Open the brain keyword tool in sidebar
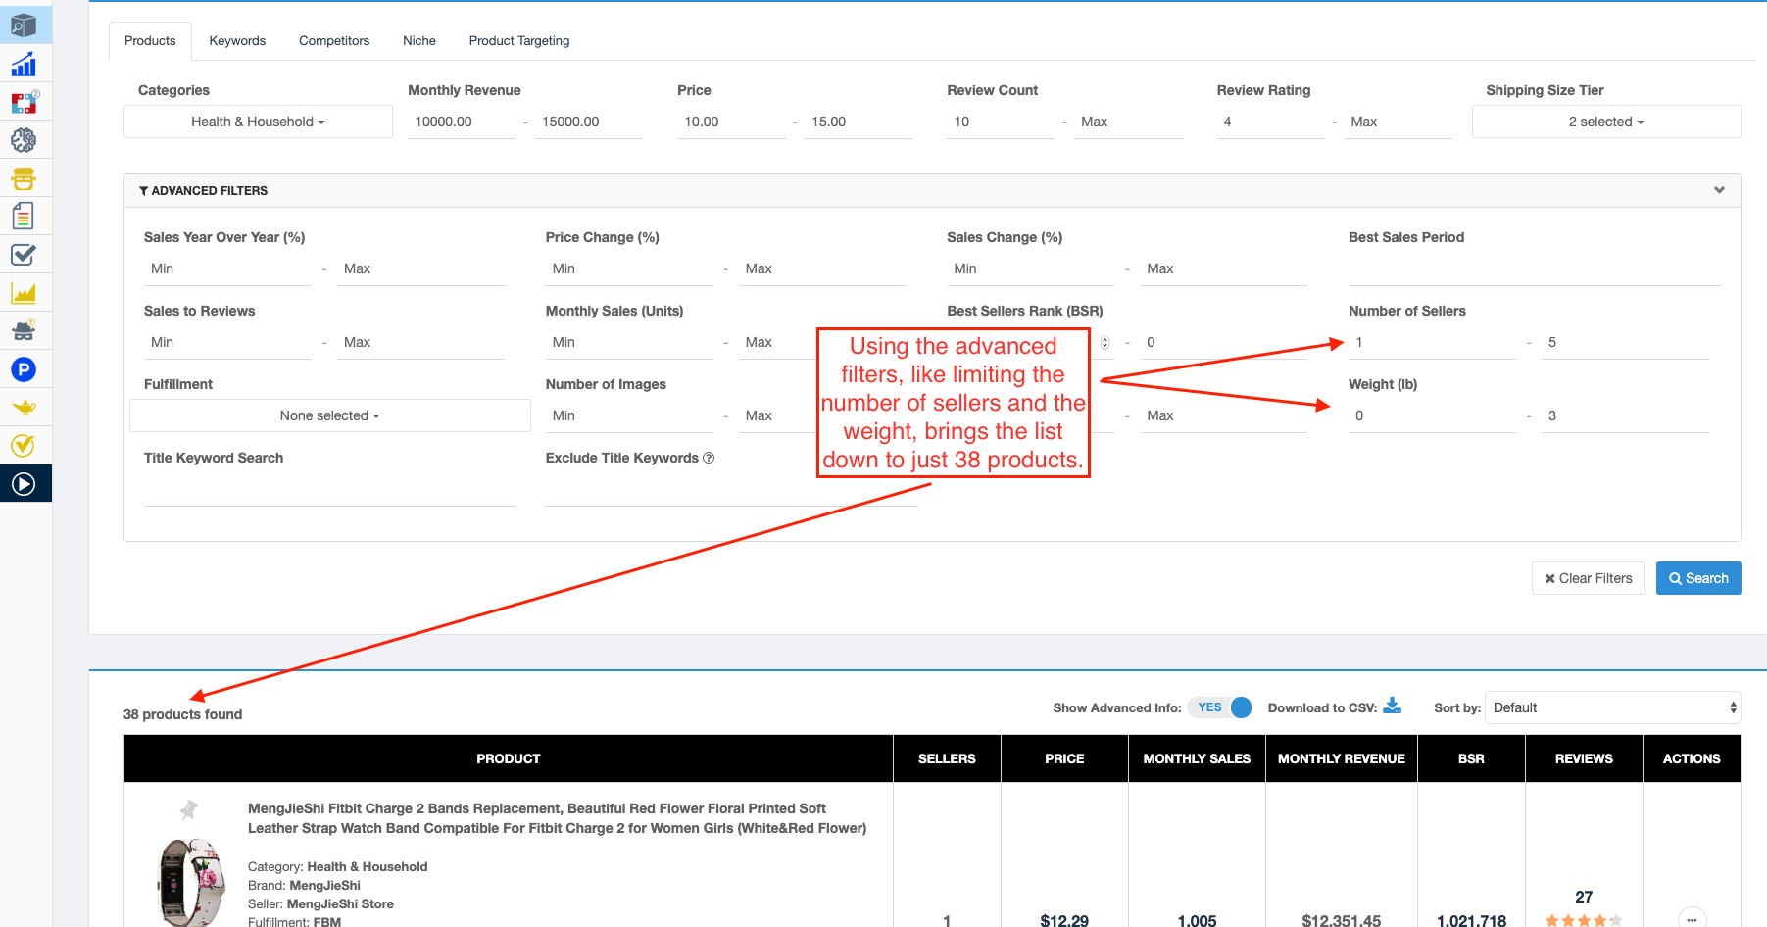Screen dimensions: 1767x927 [24, 140]
